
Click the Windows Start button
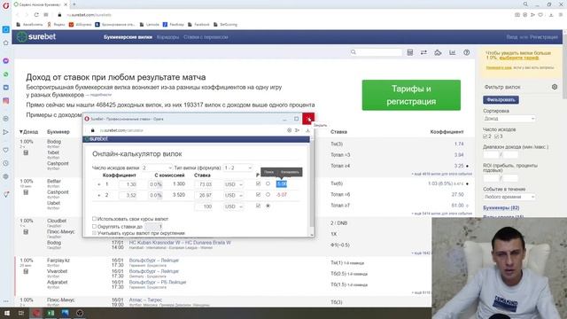click(7, 313)
